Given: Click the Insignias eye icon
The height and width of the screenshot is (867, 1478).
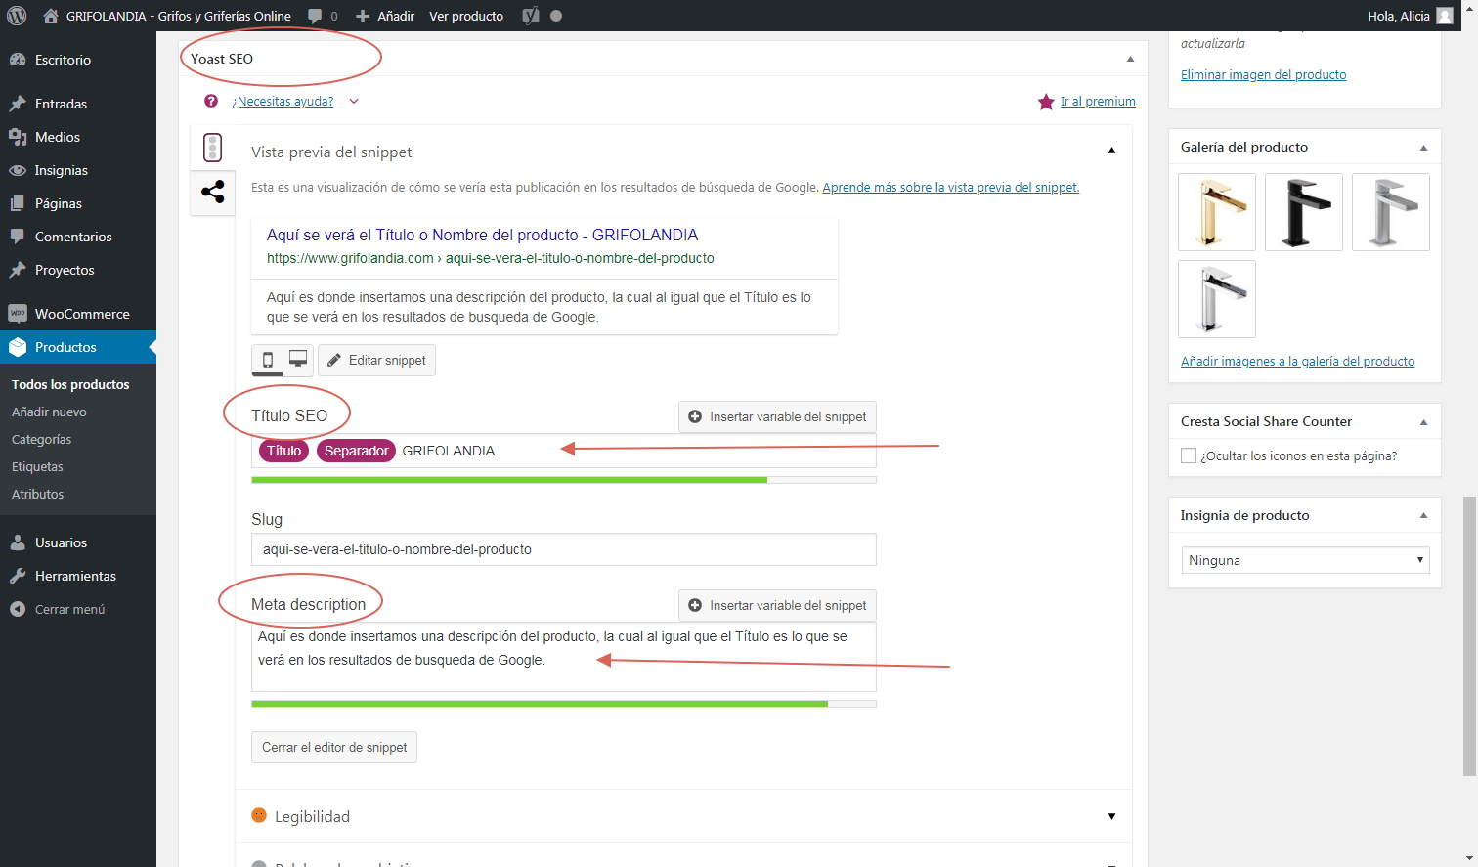Looking at the screenshot, I should point(18,170).
